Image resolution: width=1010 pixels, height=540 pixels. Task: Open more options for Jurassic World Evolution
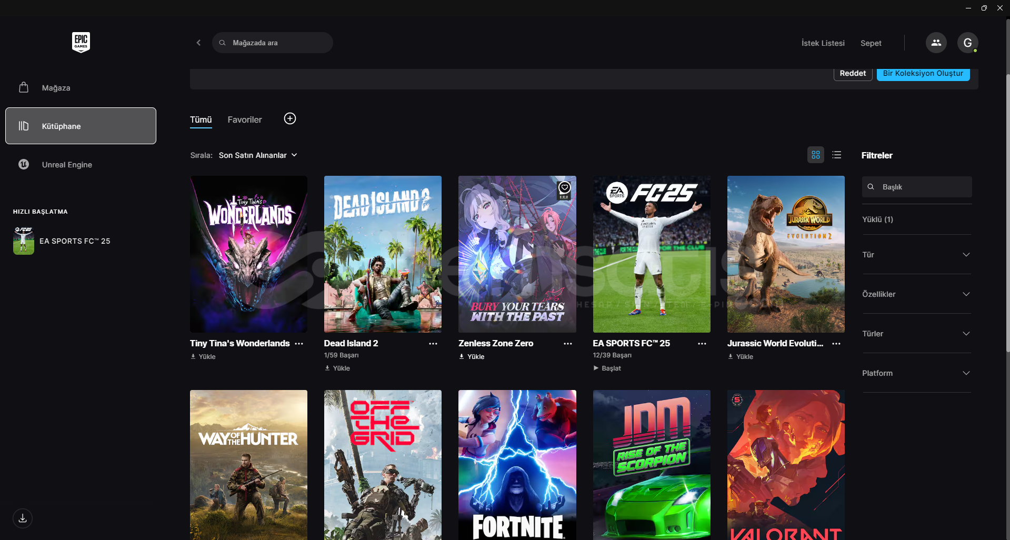[836, 344]
